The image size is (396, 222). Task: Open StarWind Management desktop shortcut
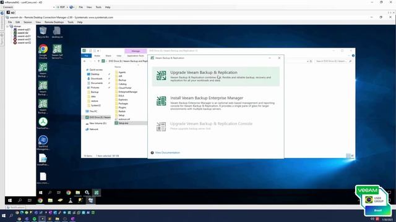click(43, 142)
